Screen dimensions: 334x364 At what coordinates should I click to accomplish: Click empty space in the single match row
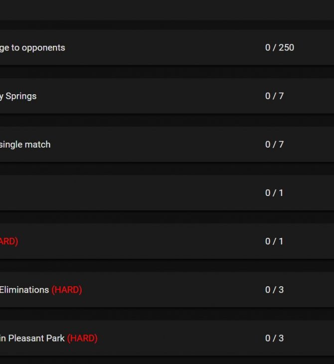pyautogui.click(x=158, y=145)
